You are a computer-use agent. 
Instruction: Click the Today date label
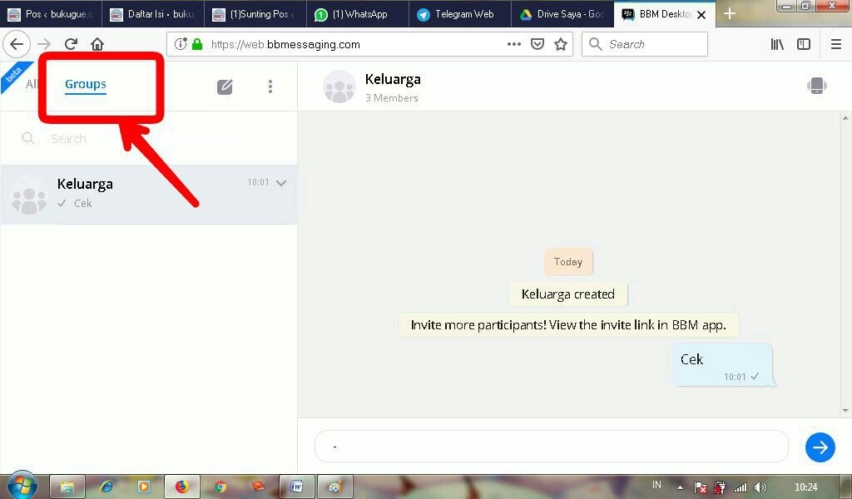tap(567, 262)
